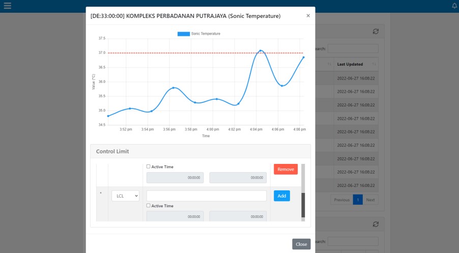459x253 pixels.
Task: Click the Next pagination button
Action: pyautogui.click(x=370, y=200)
